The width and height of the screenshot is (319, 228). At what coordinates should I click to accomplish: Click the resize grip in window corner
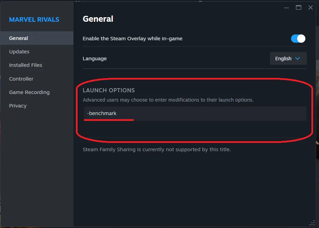pyautogui.click(x=312, y=223)
